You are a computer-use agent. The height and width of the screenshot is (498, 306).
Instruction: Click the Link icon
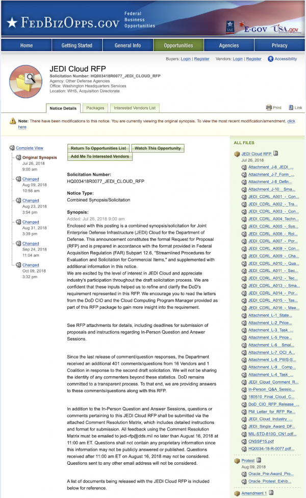point(291,108)
